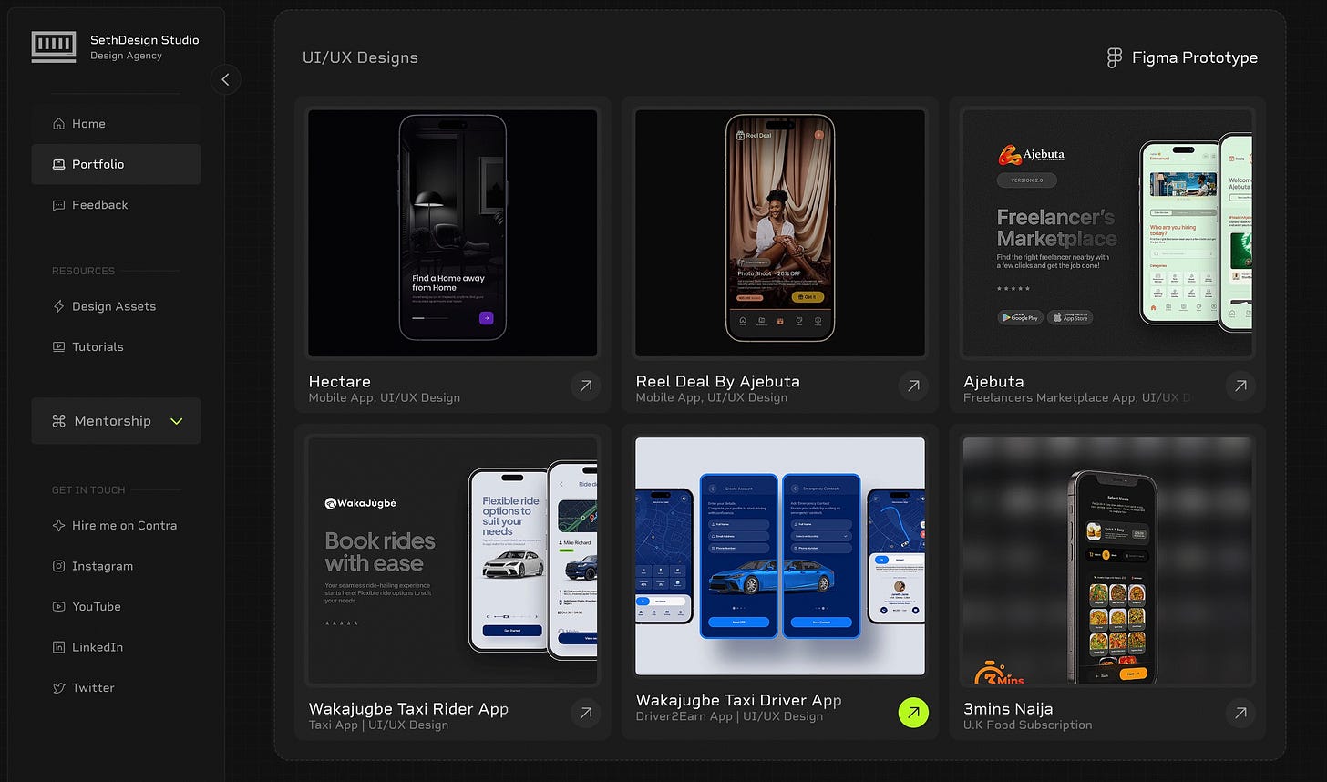View the Hectare phone mockup thumbnail
The width and height of the screenshot is (1327, 782).
click(453, 233)
